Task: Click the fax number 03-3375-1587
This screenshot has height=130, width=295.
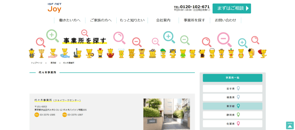Action: (75, 115)
